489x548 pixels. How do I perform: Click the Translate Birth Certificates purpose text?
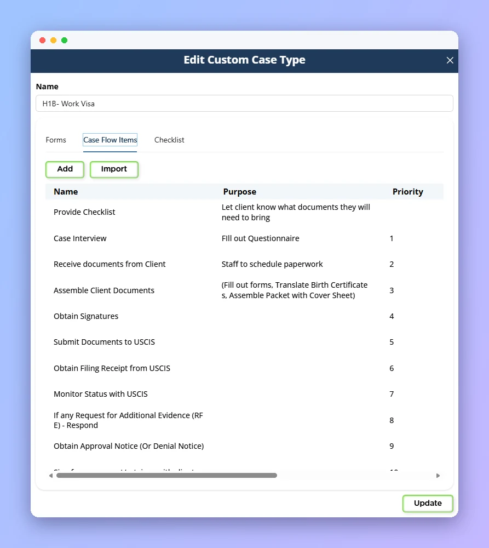pyautogui.click(x=295, y=290)
